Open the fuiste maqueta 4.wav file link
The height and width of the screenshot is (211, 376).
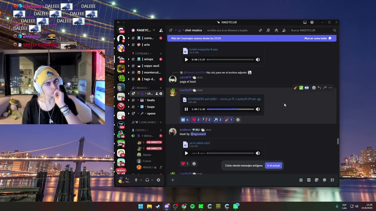click(204, 49)
